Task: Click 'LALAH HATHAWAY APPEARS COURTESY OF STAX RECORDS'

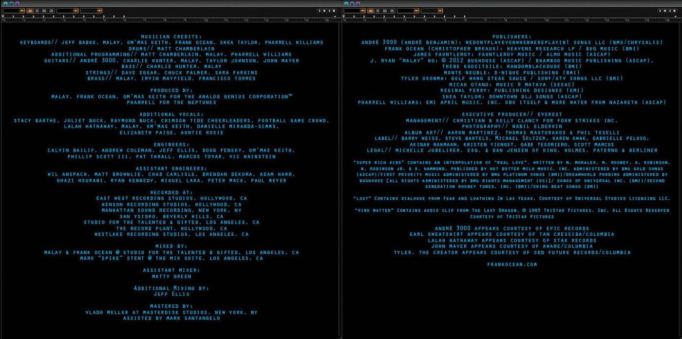Action: tap(512, 240)
